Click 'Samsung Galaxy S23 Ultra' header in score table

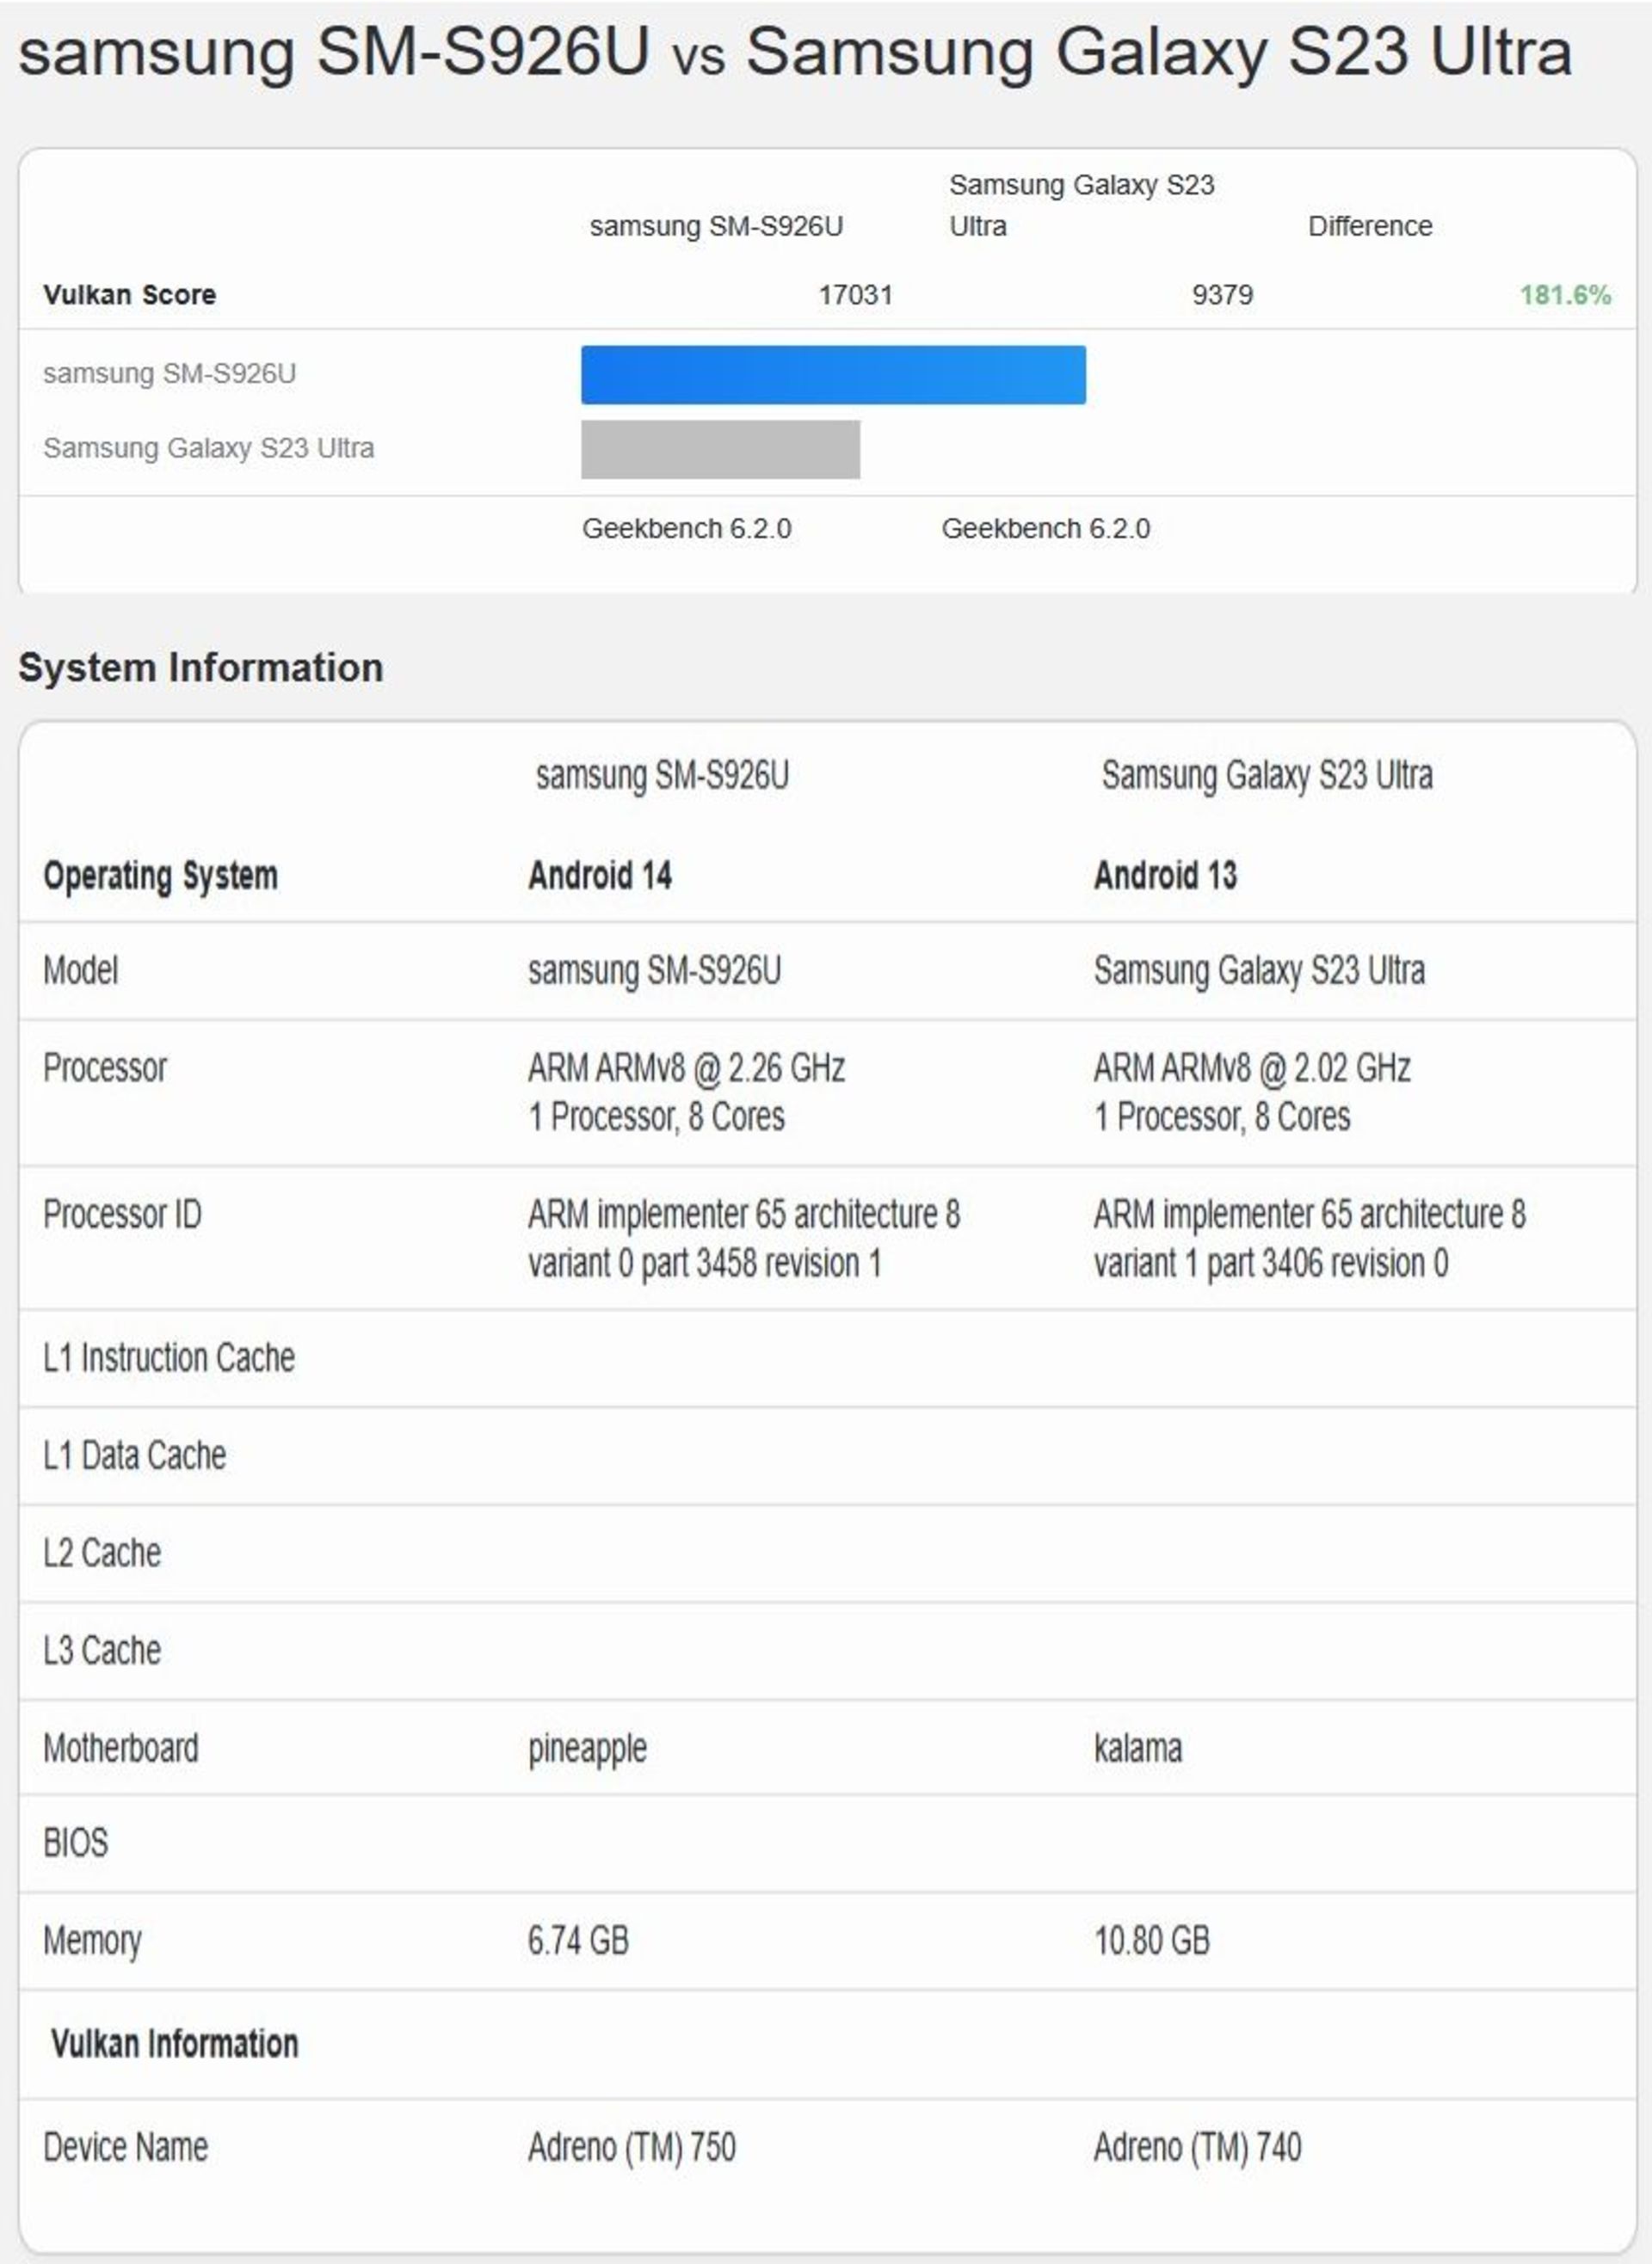(x=1081, y=205)
